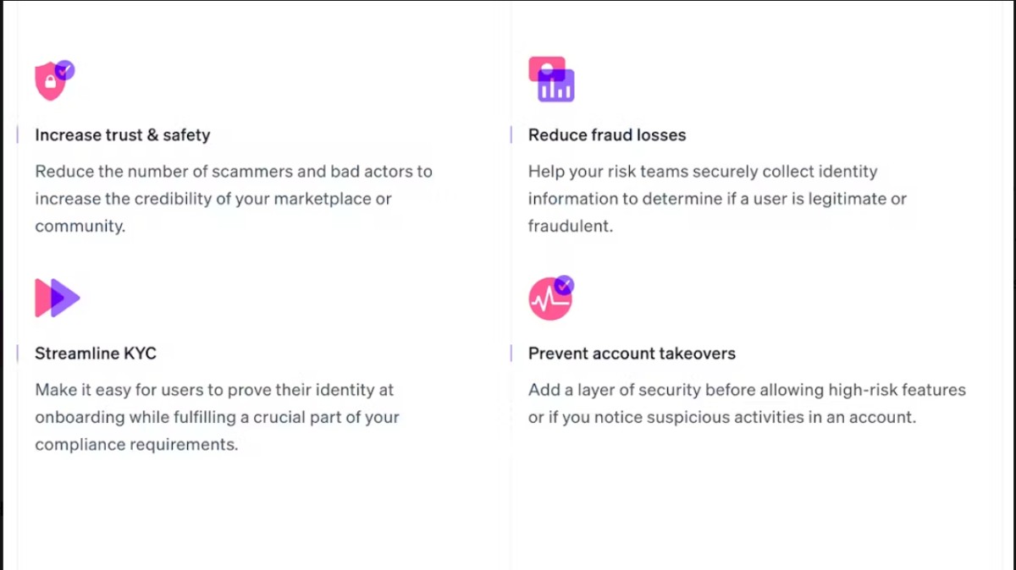This screenshot has height=570, width=1016.
Task: Click the purple checkmark badge on shield
Action: pyautogui.click(x=65, y=69)
